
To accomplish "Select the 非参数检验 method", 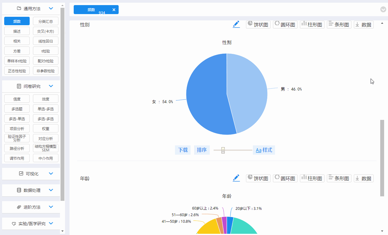I will [46, 71].
